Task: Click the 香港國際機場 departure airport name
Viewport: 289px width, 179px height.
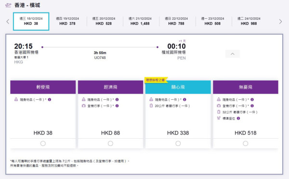Action: [x=26, y=52]
